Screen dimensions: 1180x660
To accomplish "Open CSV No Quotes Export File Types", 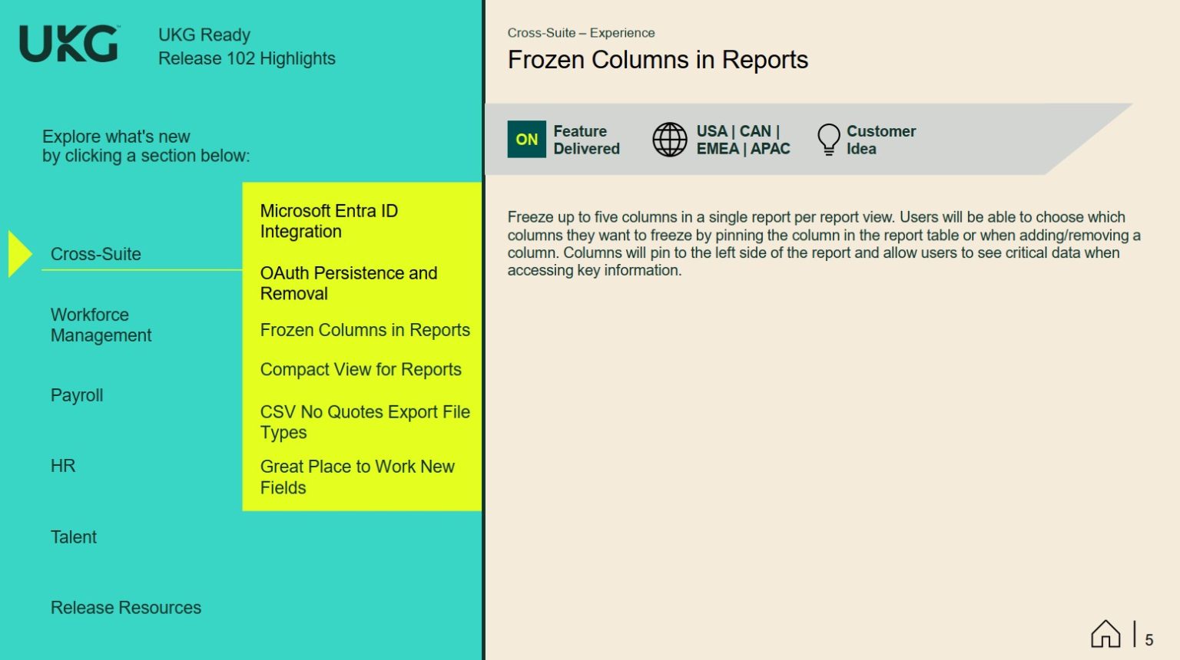I will pyautogui.click(x=365, y=422).
